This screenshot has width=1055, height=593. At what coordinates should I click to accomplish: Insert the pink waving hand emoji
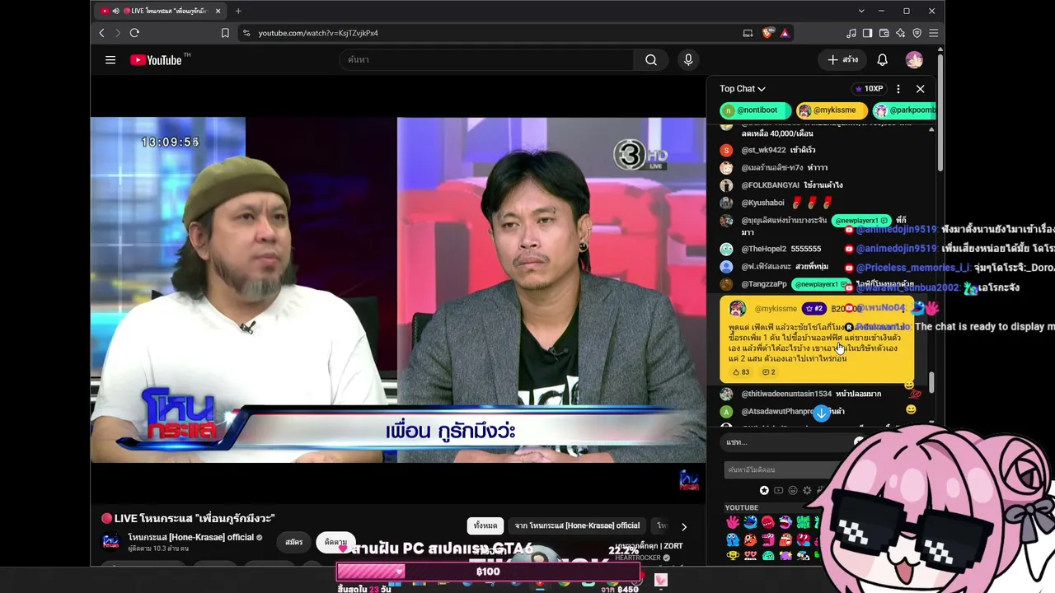tap(733, 522)
